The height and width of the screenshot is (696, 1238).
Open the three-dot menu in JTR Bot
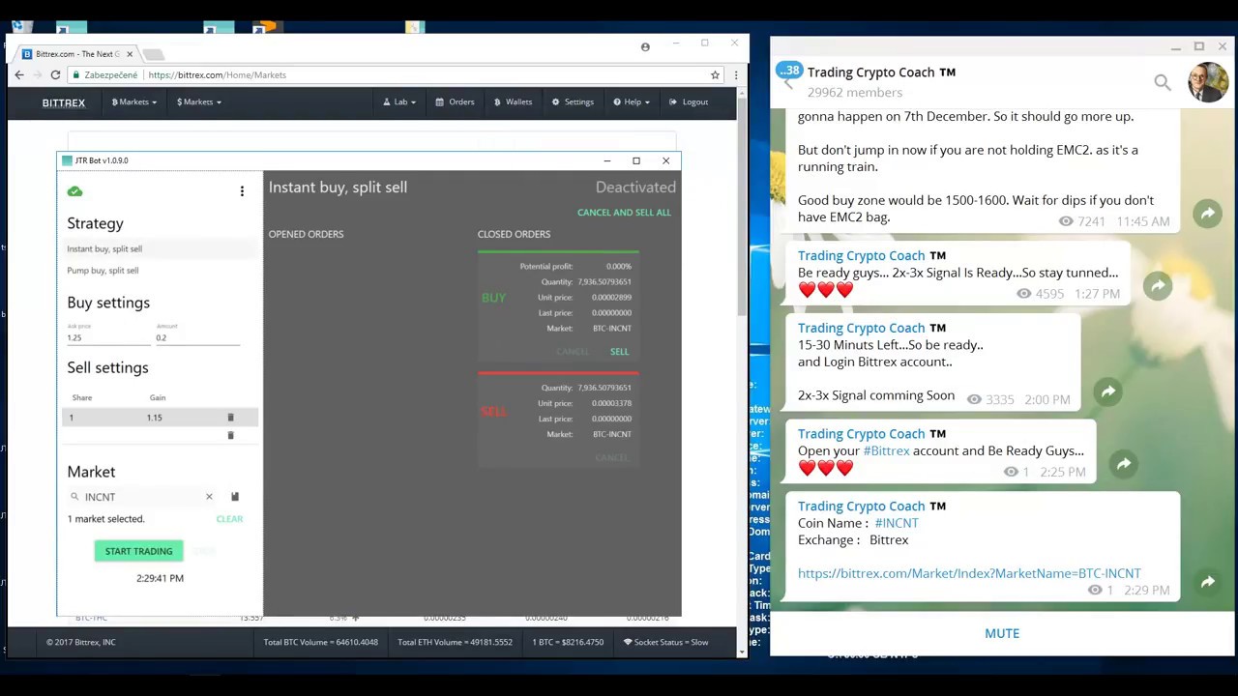tap(242, 191)
